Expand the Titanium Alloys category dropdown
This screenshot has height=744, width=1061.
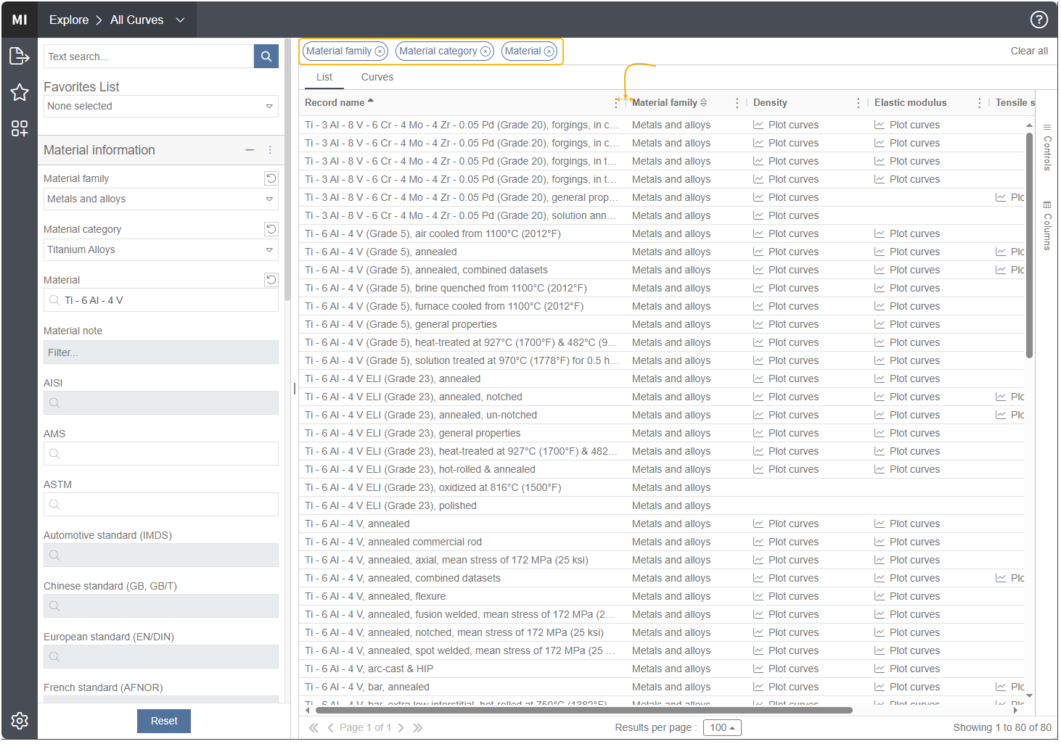(161, 249)
